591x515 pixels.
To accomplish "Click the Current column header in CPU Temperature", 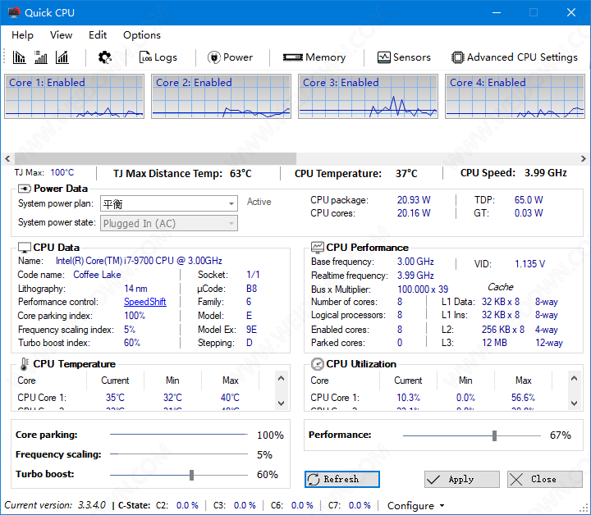I will click(x=115, y=381).
